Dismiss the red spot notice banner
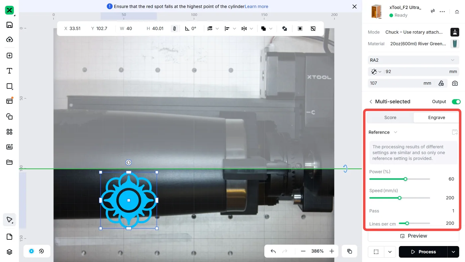The height and width of the screenshot is (262, 465). (354, 6)
